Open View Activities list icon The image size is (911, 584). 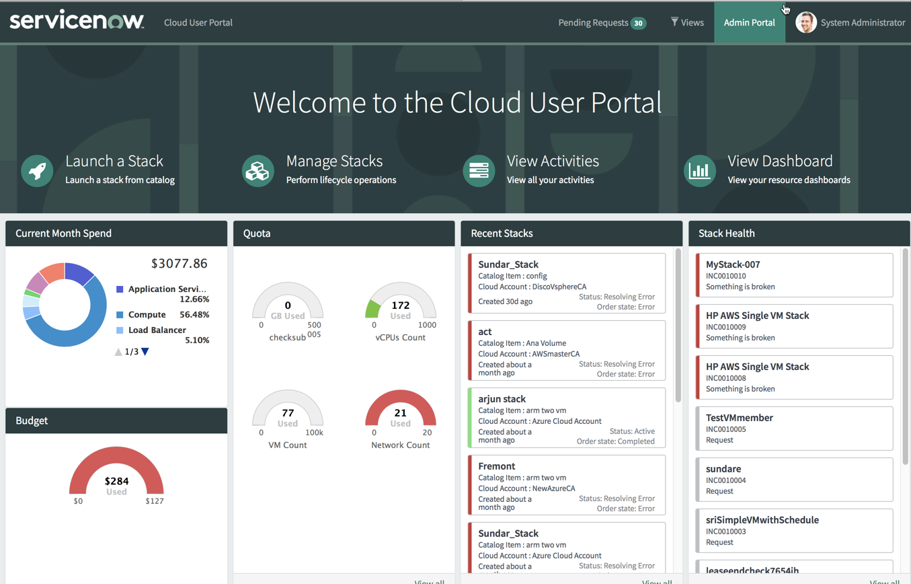479,171
